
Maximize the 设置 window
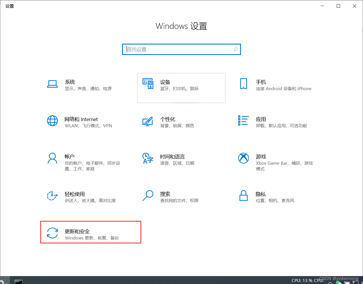pyautogui.click(x=338, y=6)
